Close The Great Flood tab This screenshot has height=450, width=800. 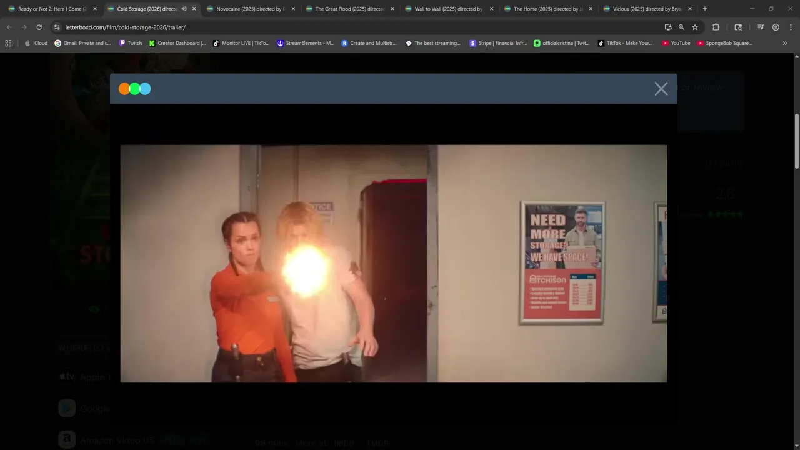click(x=392, y=9)
